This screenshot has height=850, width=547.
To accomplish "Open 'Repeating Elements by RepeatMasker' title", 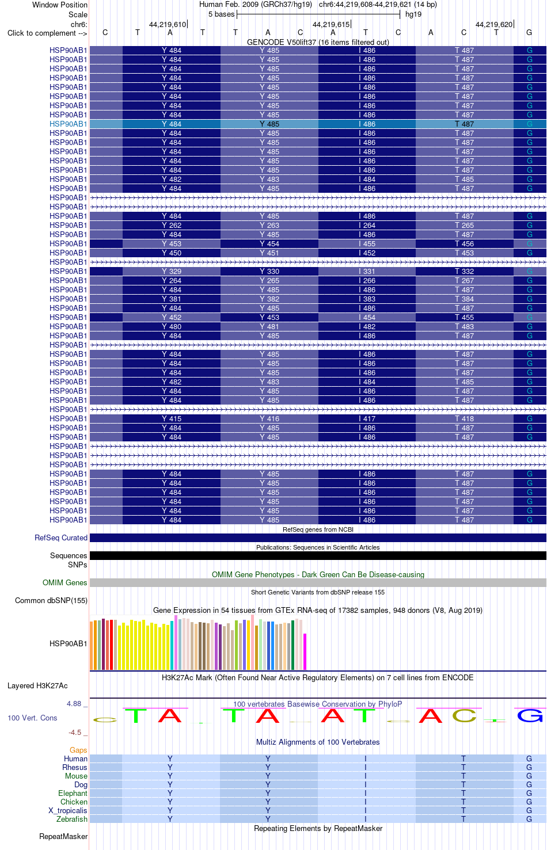I will (x=318, y=828).
